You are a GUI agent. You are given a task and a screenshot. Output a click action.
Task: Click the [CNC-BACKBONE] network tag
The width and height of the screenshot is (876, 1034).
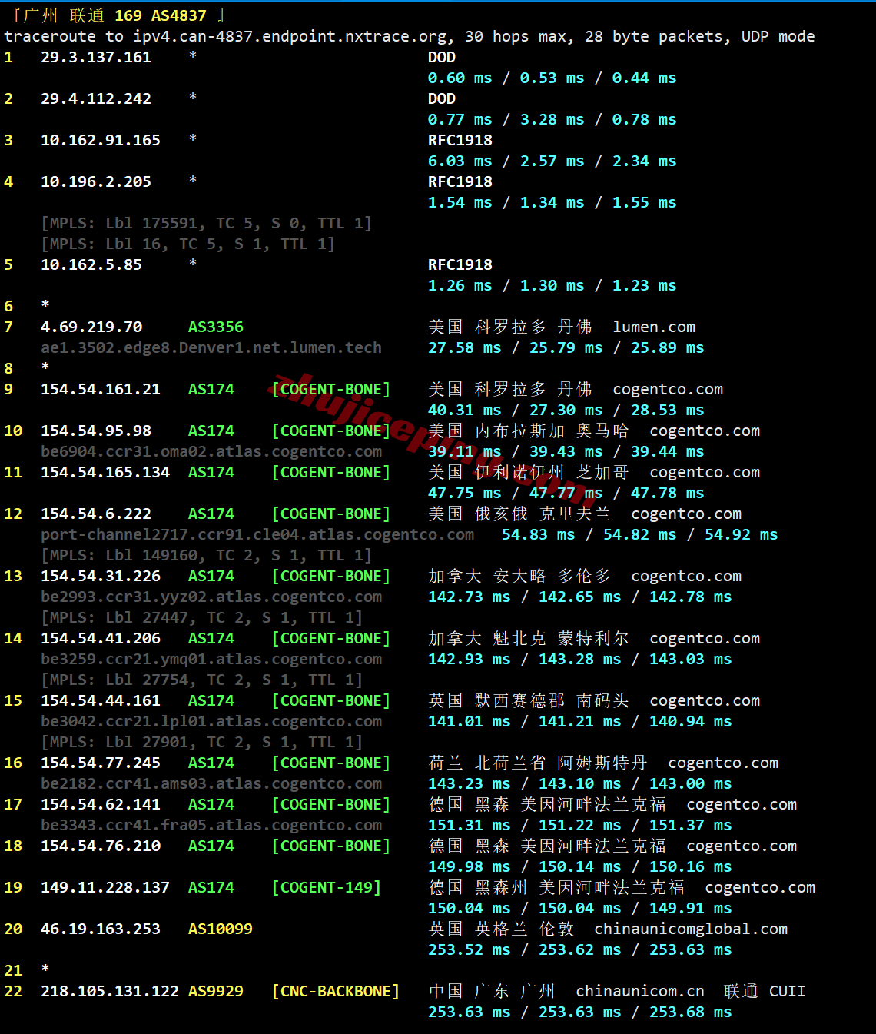[x=336, y=991]
